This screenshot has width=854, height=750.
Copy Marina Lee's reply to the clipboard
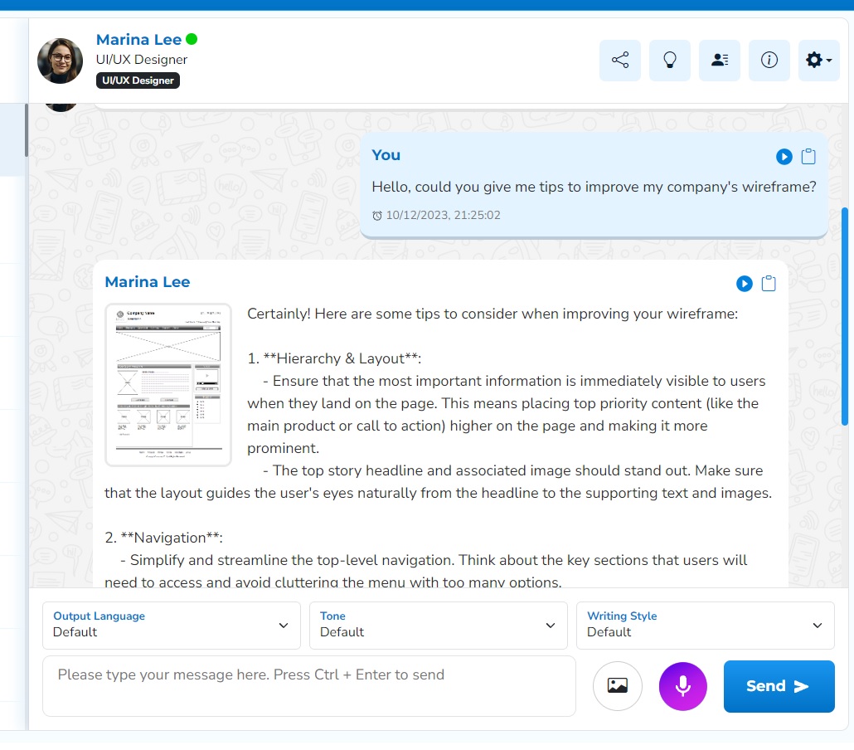[x=769, y=284]
